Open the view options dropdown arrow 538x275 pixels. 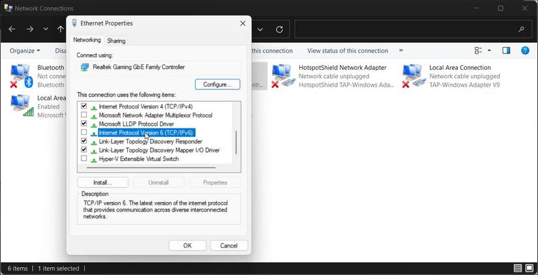[x=489, y=51]
